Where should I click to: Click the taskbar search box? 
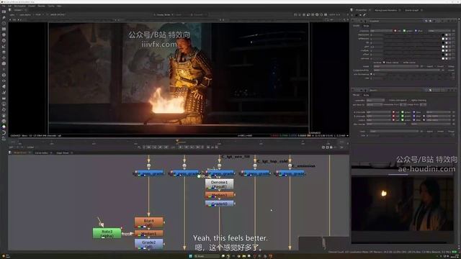click(x=207, y=256)
